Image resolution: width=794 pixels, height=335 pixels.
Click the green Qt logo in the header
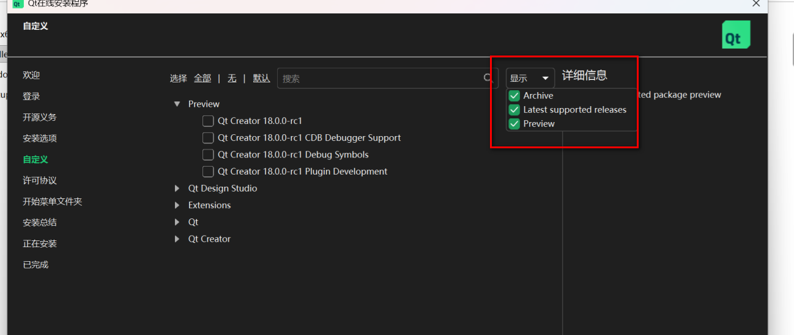click(x=736, y=35)
